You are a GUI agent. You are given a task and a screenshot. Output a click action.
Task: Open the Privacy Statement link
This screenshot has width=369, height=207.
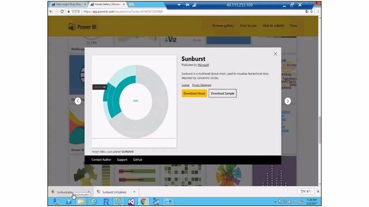(201, 85)
